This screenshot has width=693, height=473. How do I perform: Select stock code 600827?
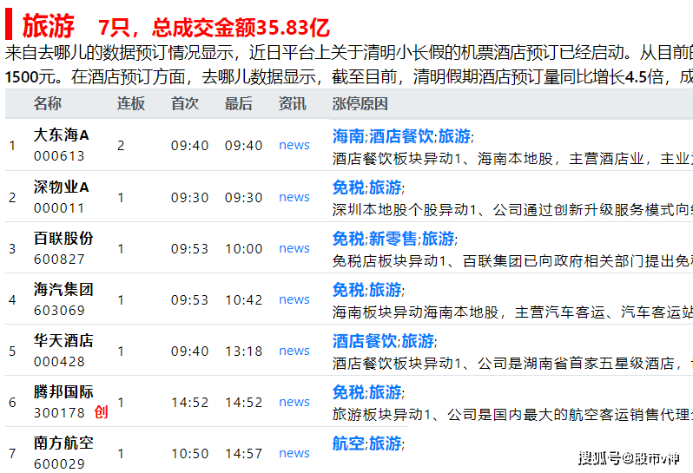point(59,259)
